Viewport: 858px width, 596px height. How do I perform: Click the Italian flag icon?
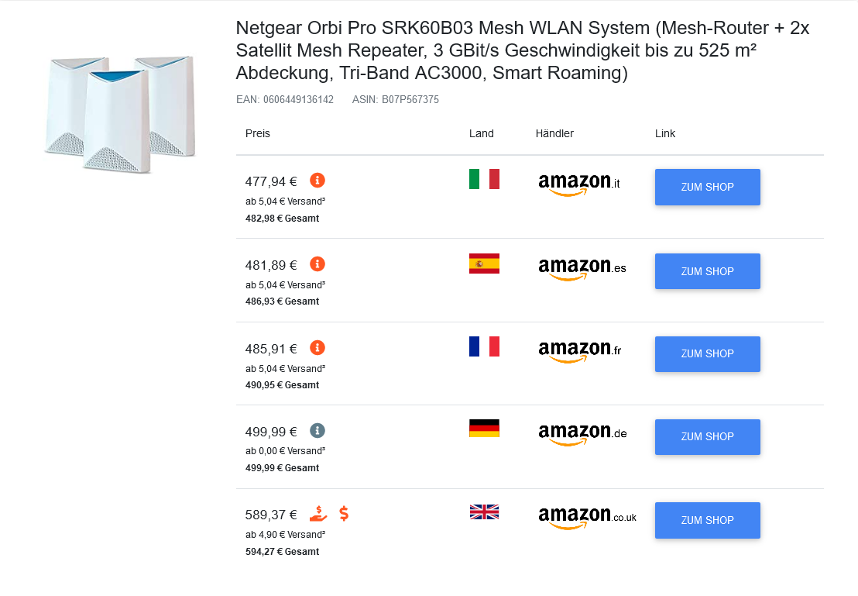(x=484, y=179)
